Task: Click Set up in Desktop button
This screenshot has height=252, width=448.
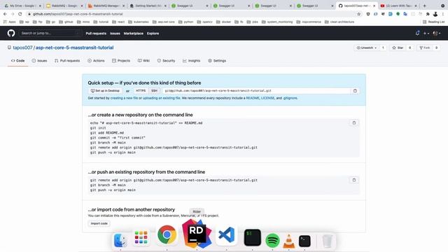Action: click(x=105, y=91)
